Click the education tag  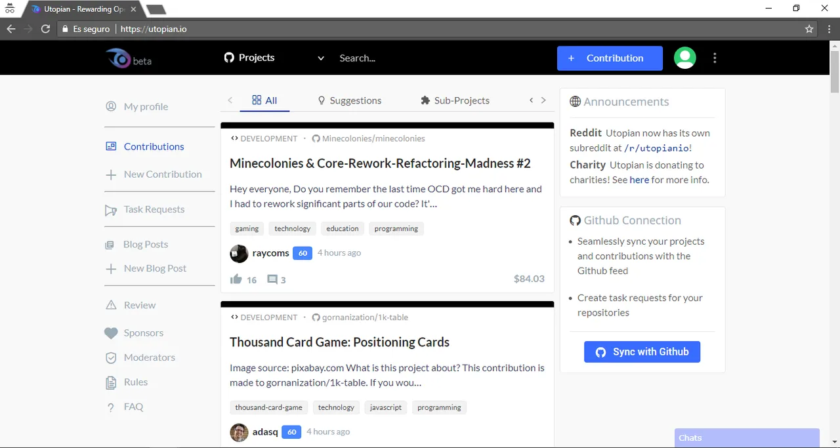pos(343,228)
